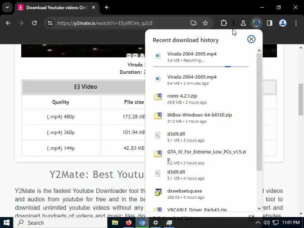Click the Forward navigation arrow
The height and width of the screenshot is (228, 304).
pos(21,23)
